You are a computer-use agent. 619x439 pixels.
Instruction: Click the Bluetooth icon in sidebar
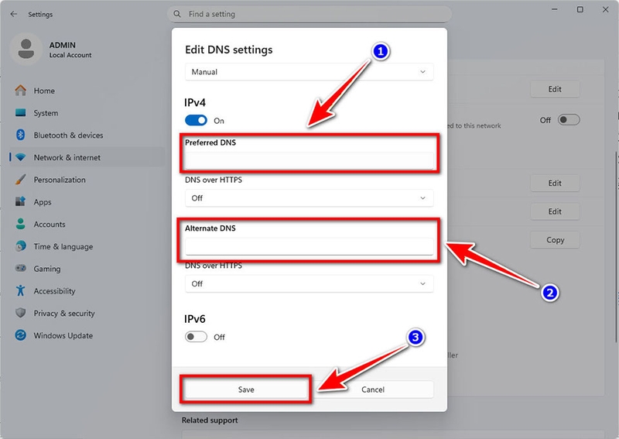(x=21, y=135)
